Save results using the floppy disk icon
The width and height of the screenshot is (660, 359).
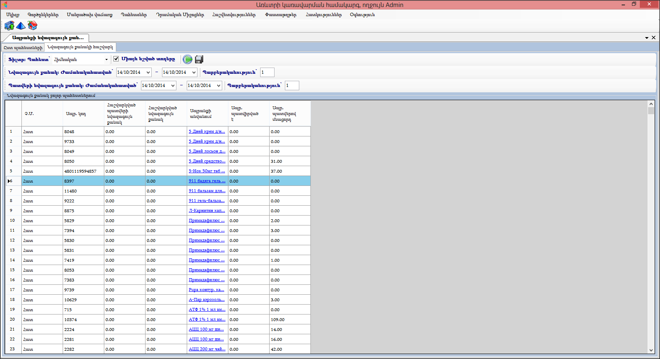199,59
